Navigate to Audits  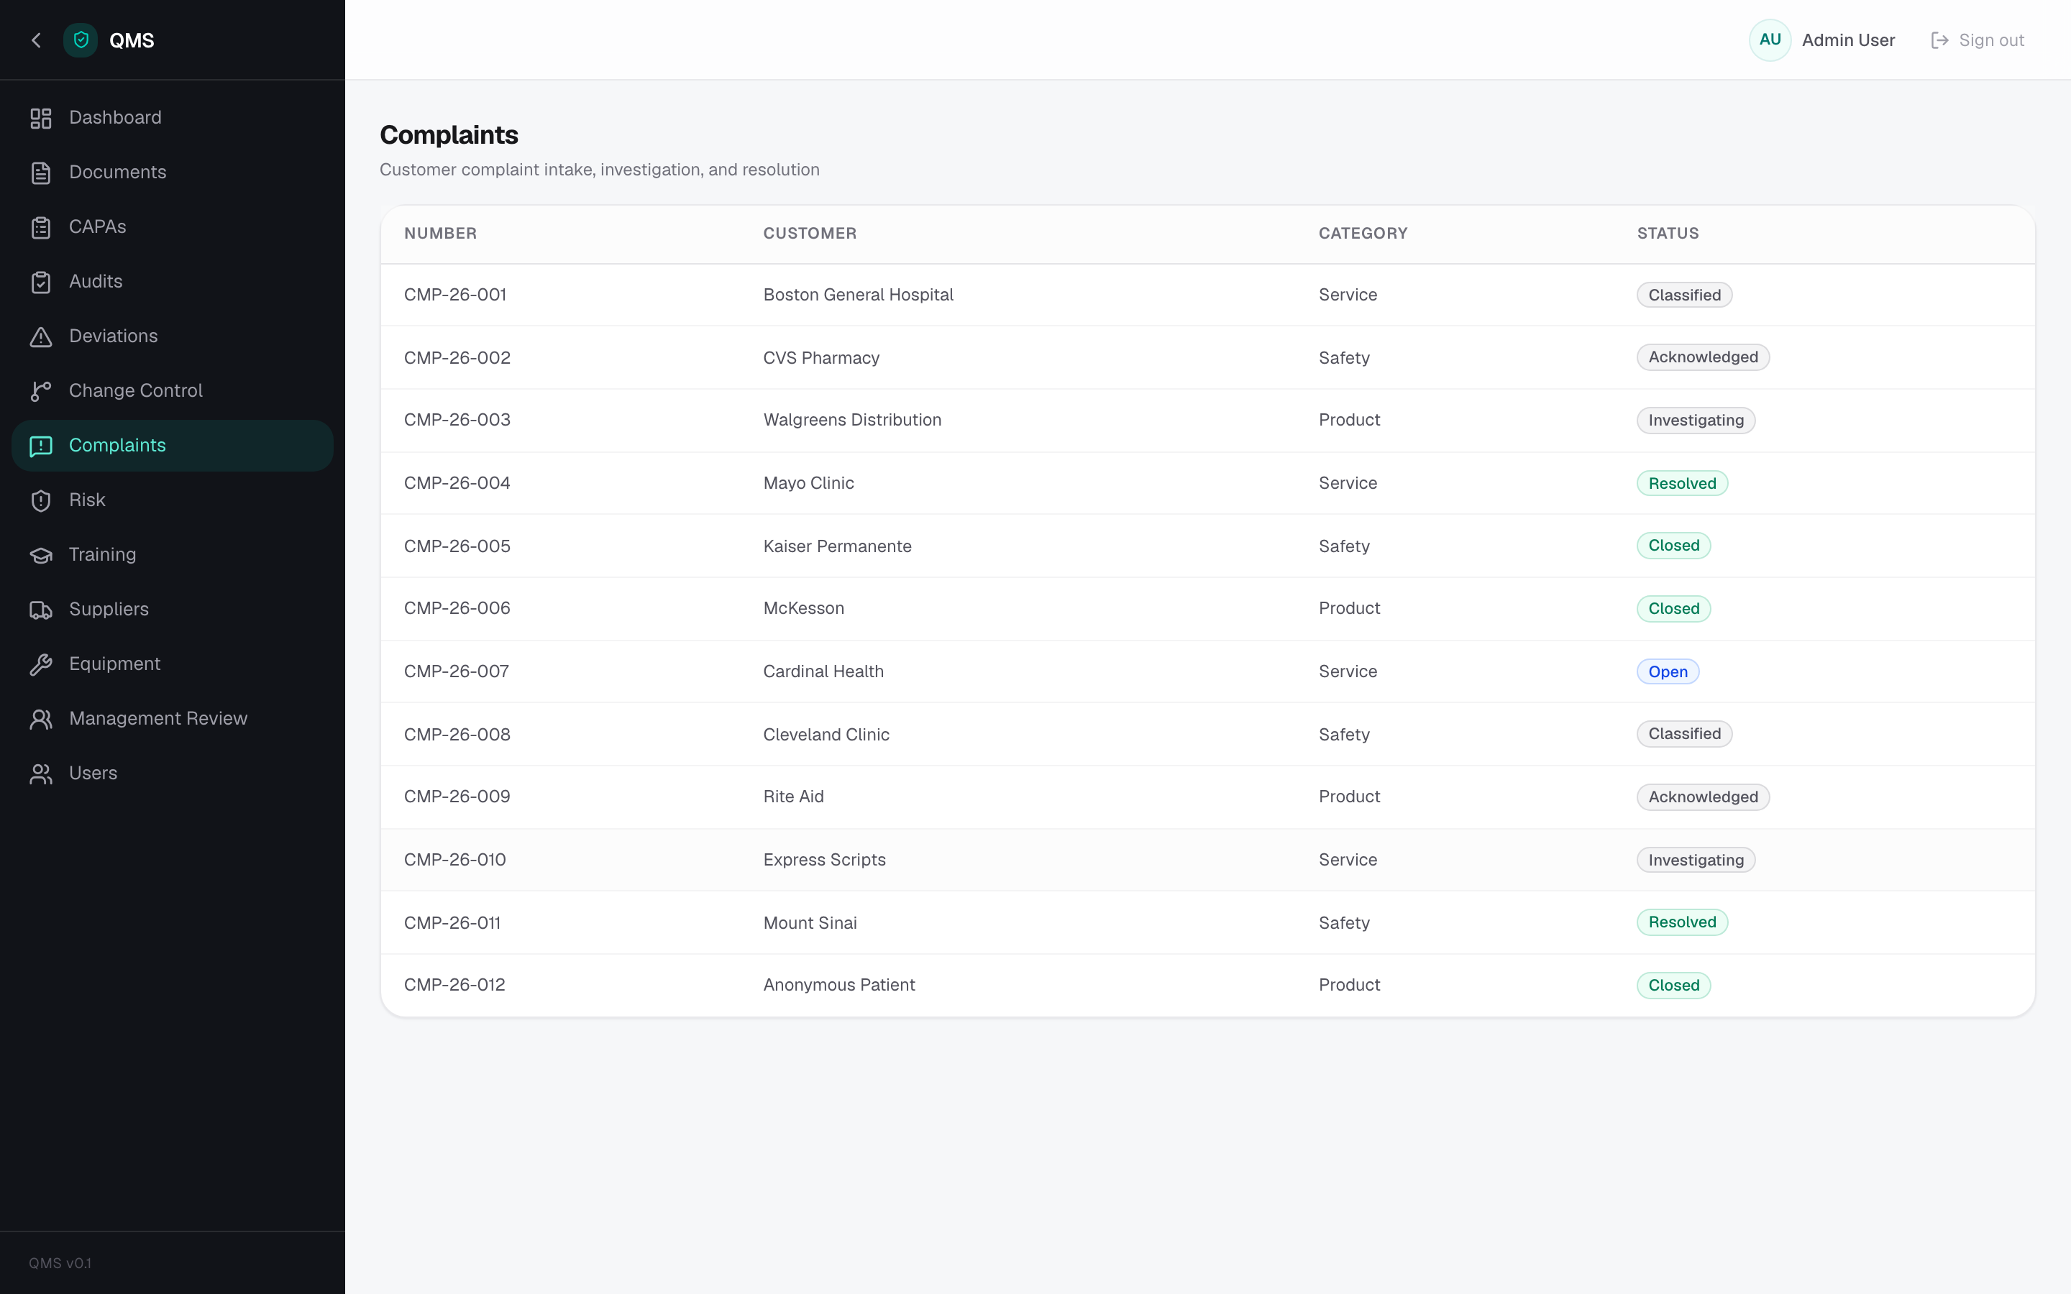click(172, 282)
